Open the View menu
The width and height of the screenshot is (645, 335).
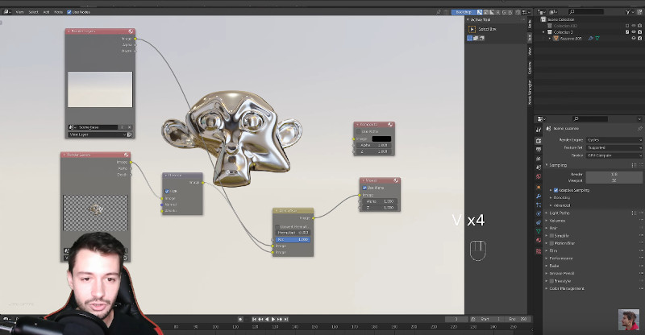tap(19, 12)
